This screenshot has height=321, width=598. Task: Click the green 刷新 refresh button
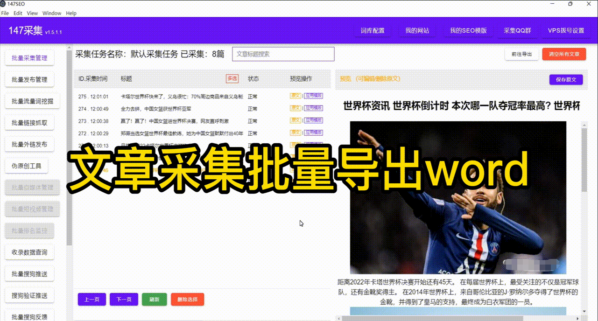pyautogui.click(x=154, y=300)
